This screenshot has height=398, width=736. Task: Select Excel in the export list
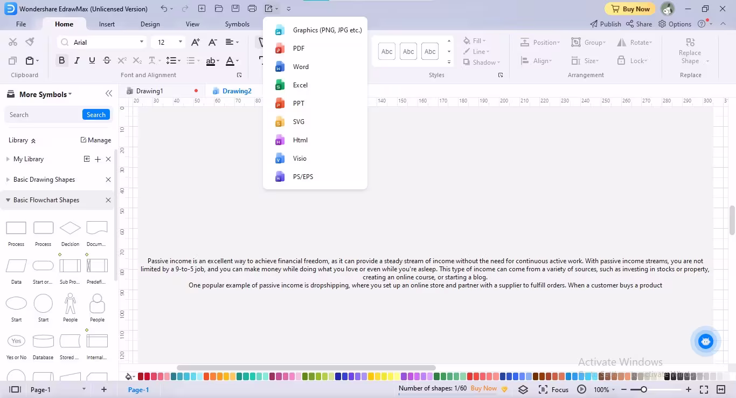[x=315, y=85]
